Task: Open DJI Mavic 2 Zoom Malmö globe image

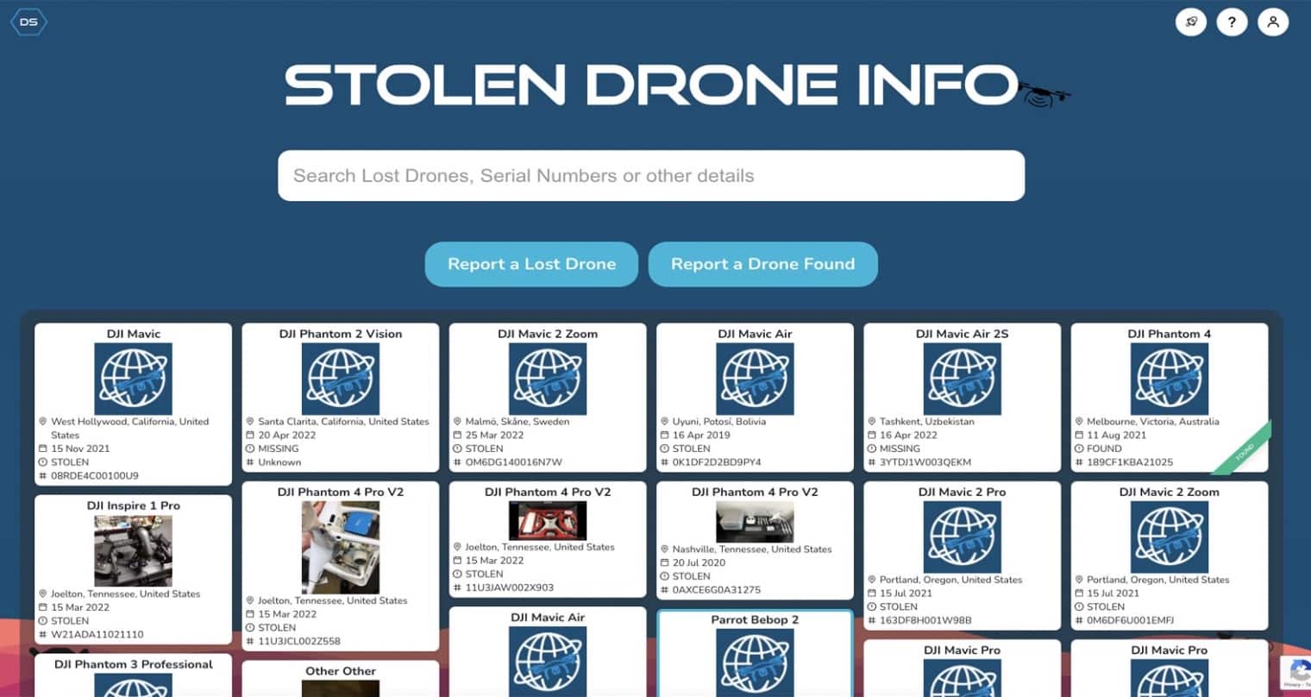Action: (x=548, y=379)
